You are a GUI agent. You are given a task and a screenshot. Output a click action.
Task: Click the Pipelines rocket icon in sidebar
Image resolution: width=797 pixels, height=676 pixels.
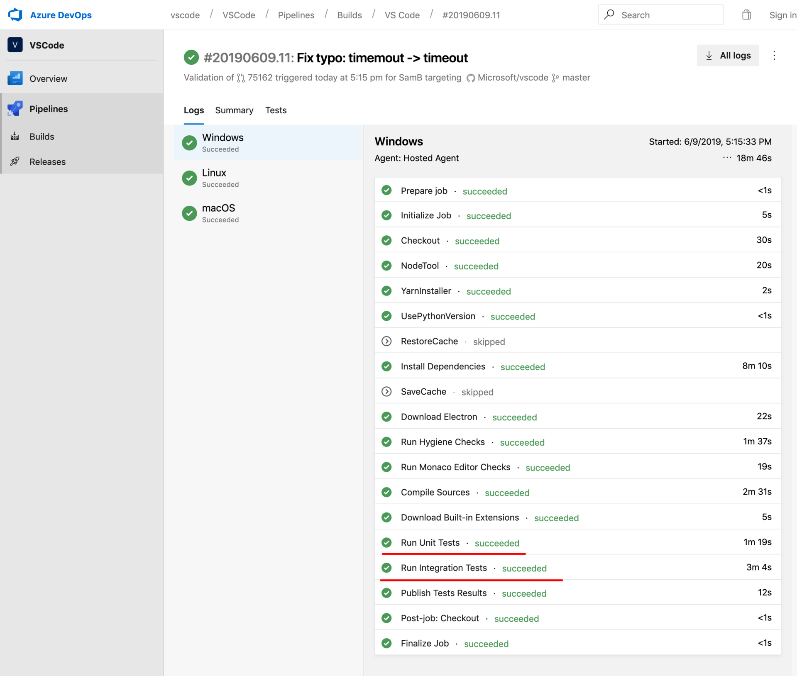15,109
